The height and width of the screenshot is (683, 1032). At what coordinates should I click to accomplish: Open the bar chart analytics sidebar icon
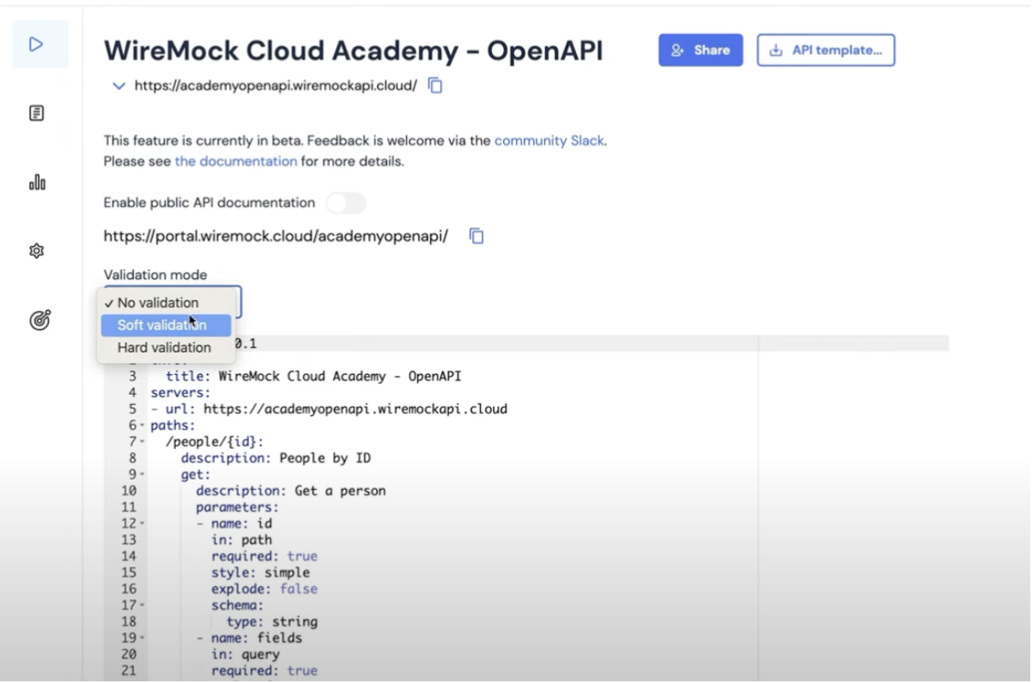tap(37, 182)
